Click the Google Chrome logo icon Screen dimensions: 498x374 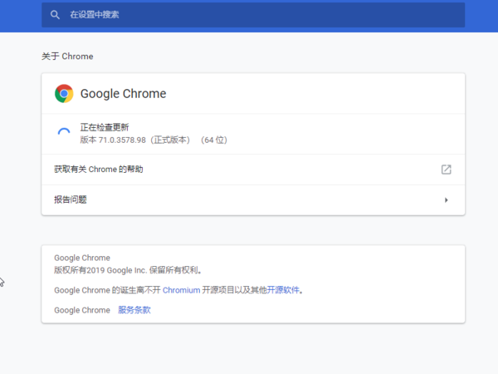pyautogui.click(x=64, y=94)
